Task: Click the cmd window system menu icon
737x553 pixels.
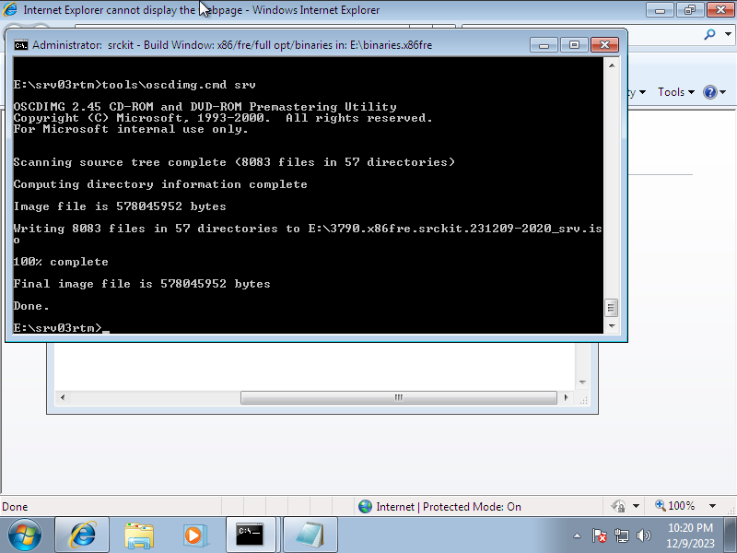Action: coord(20,45)
